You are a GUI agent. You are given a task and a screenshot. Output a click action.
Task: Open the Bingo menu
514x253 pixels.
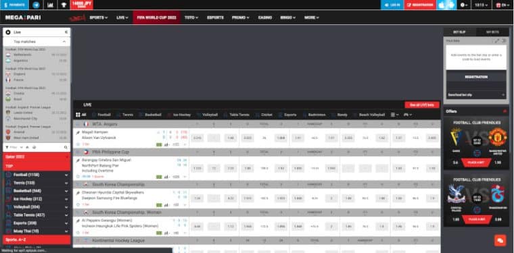coord(288,18)
